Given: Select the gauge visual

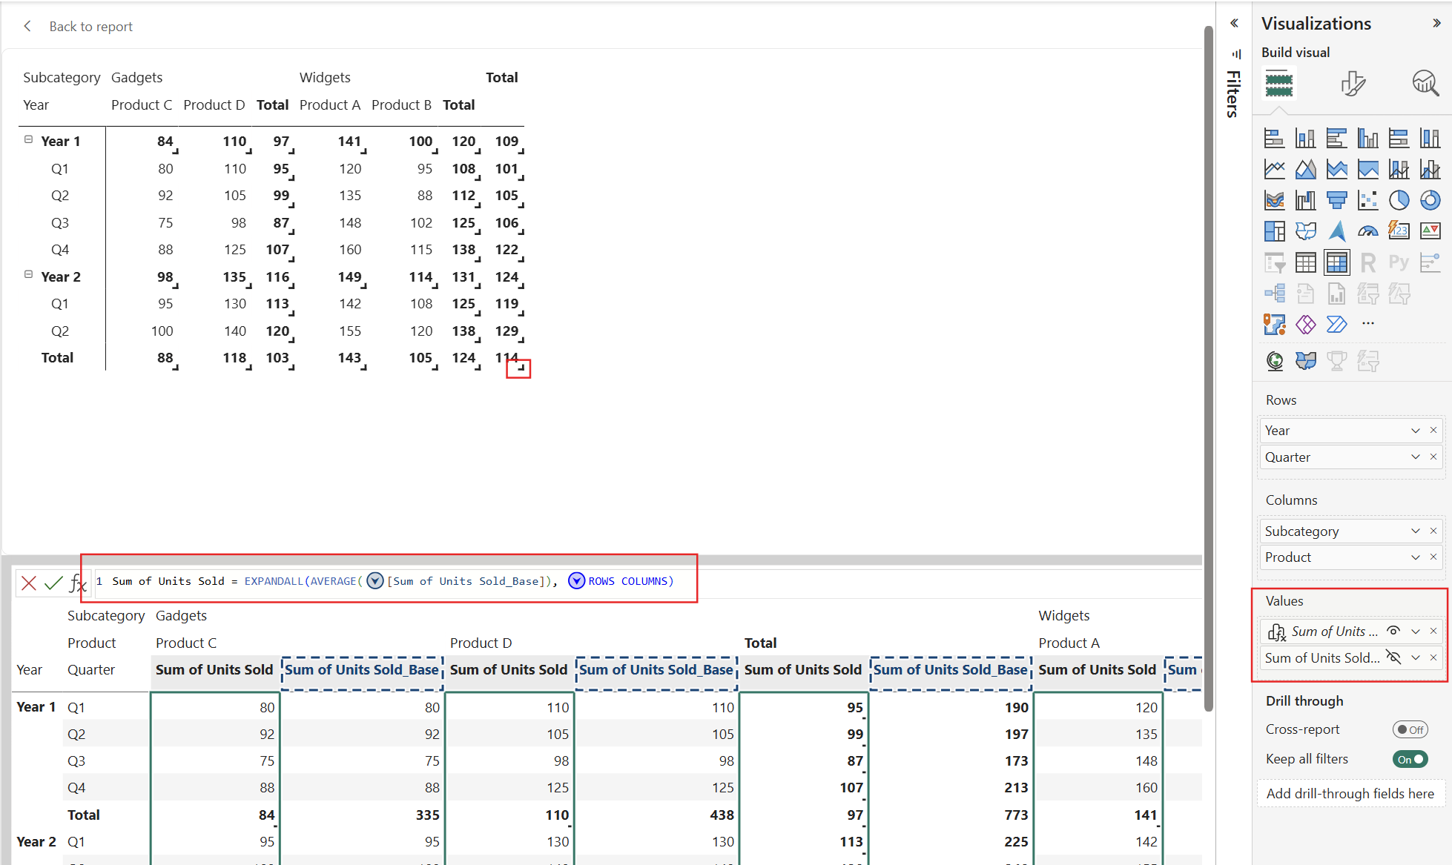Looking at the screenshot, I should 1367,231.
